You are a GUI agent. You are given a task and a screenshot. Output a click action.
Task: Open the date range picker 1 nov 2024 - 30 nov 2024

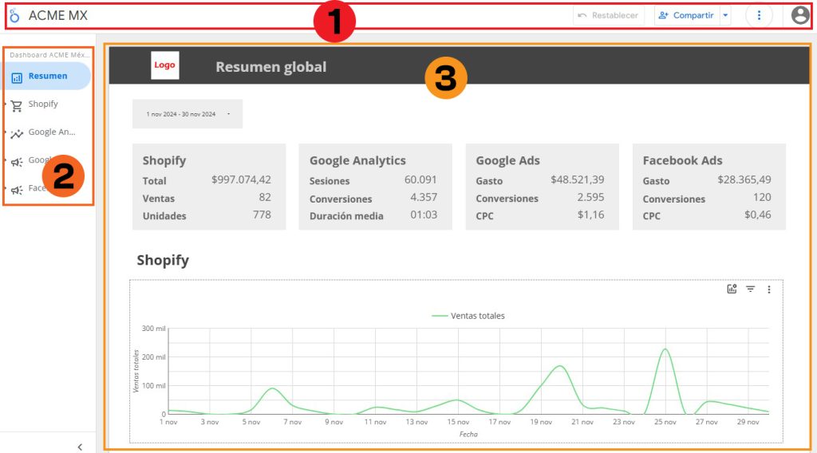(x=187, y=114)
